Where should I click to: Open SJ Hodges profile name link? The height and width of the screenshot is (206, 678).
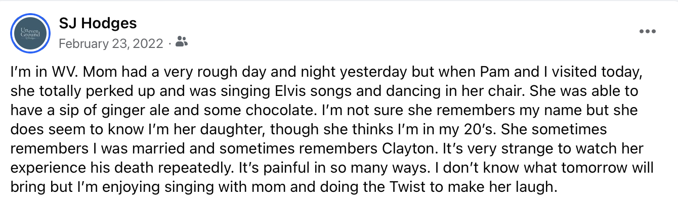coord(98,23)
